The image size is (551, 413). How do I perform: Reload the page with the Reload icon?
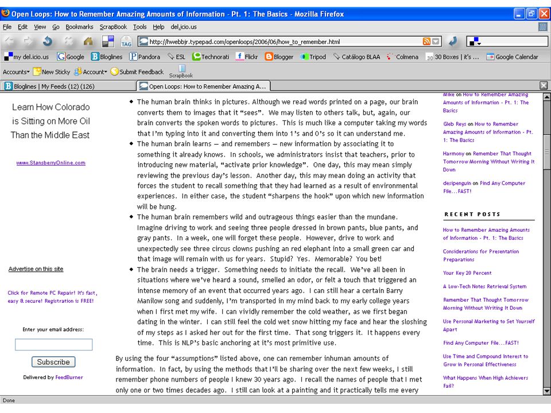[48, 41]
